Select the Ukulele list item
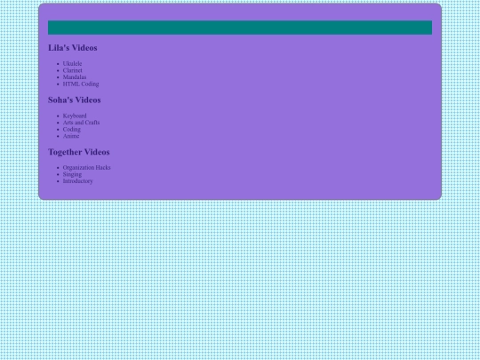Image resolution: width=480 pixels, height=360 pixels. click(72, 64)
